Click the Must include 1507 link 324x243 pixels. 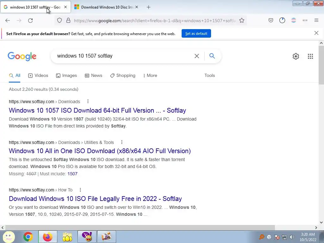click(72, 174)
